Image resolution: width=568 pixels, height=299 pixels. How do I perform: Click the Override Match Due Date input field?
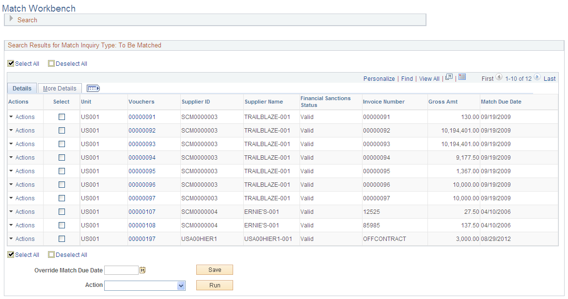pyautogui.click(x=122, y=270)
